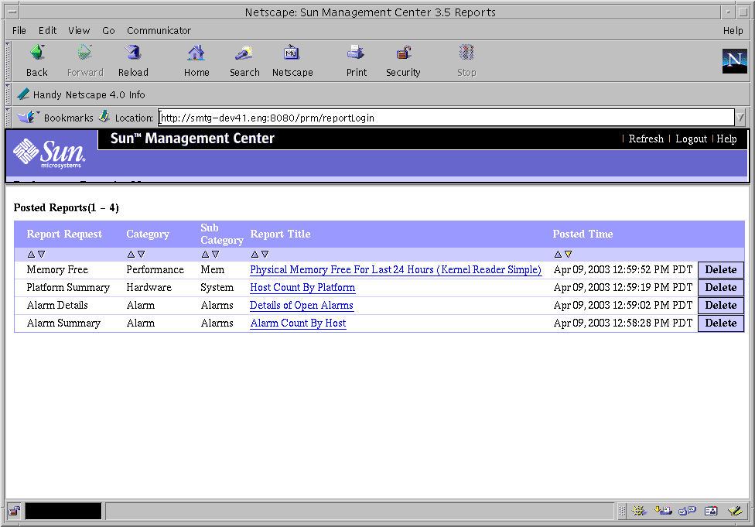The height and width of the screenshot is (527, 755).
Task: Sort Sub Category column descending
Action: 215,255
